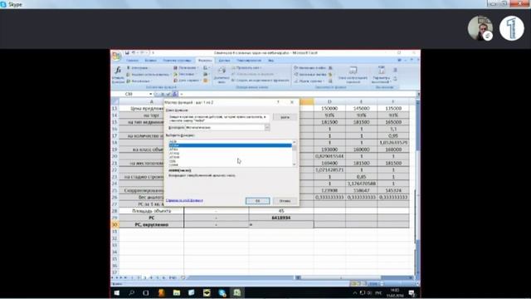Click Excel icon on taskbar
The height and width of the screenshot is (299, 531).
(237, 293)
